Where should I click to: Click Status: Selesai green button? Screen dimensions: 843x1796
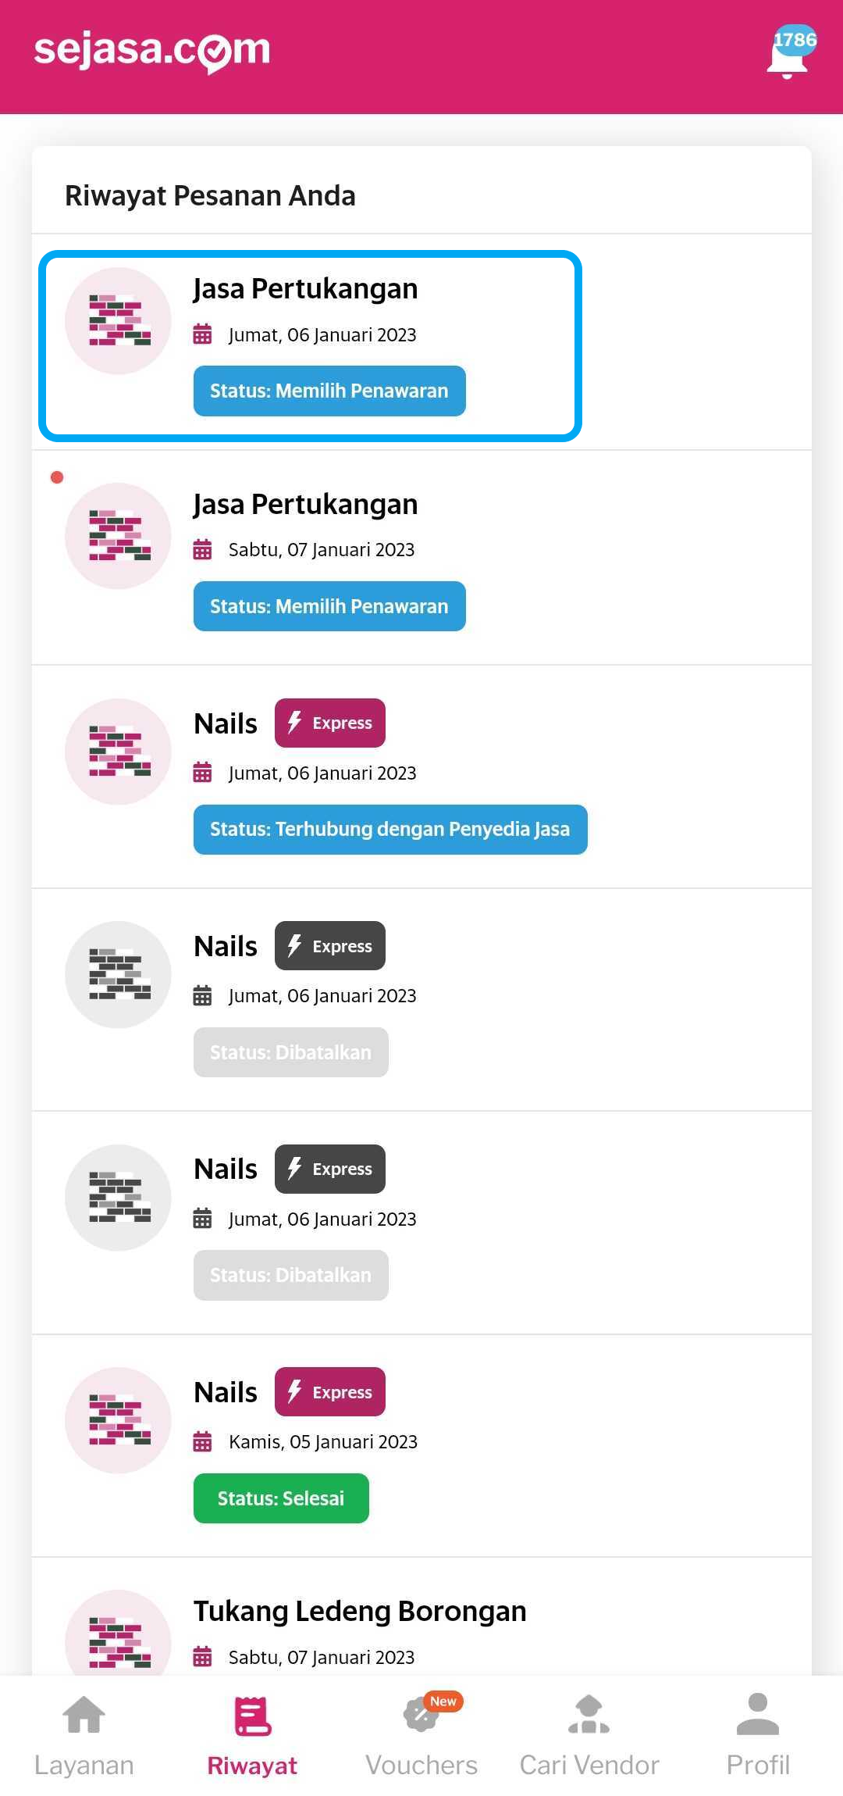coord(281,1498)
